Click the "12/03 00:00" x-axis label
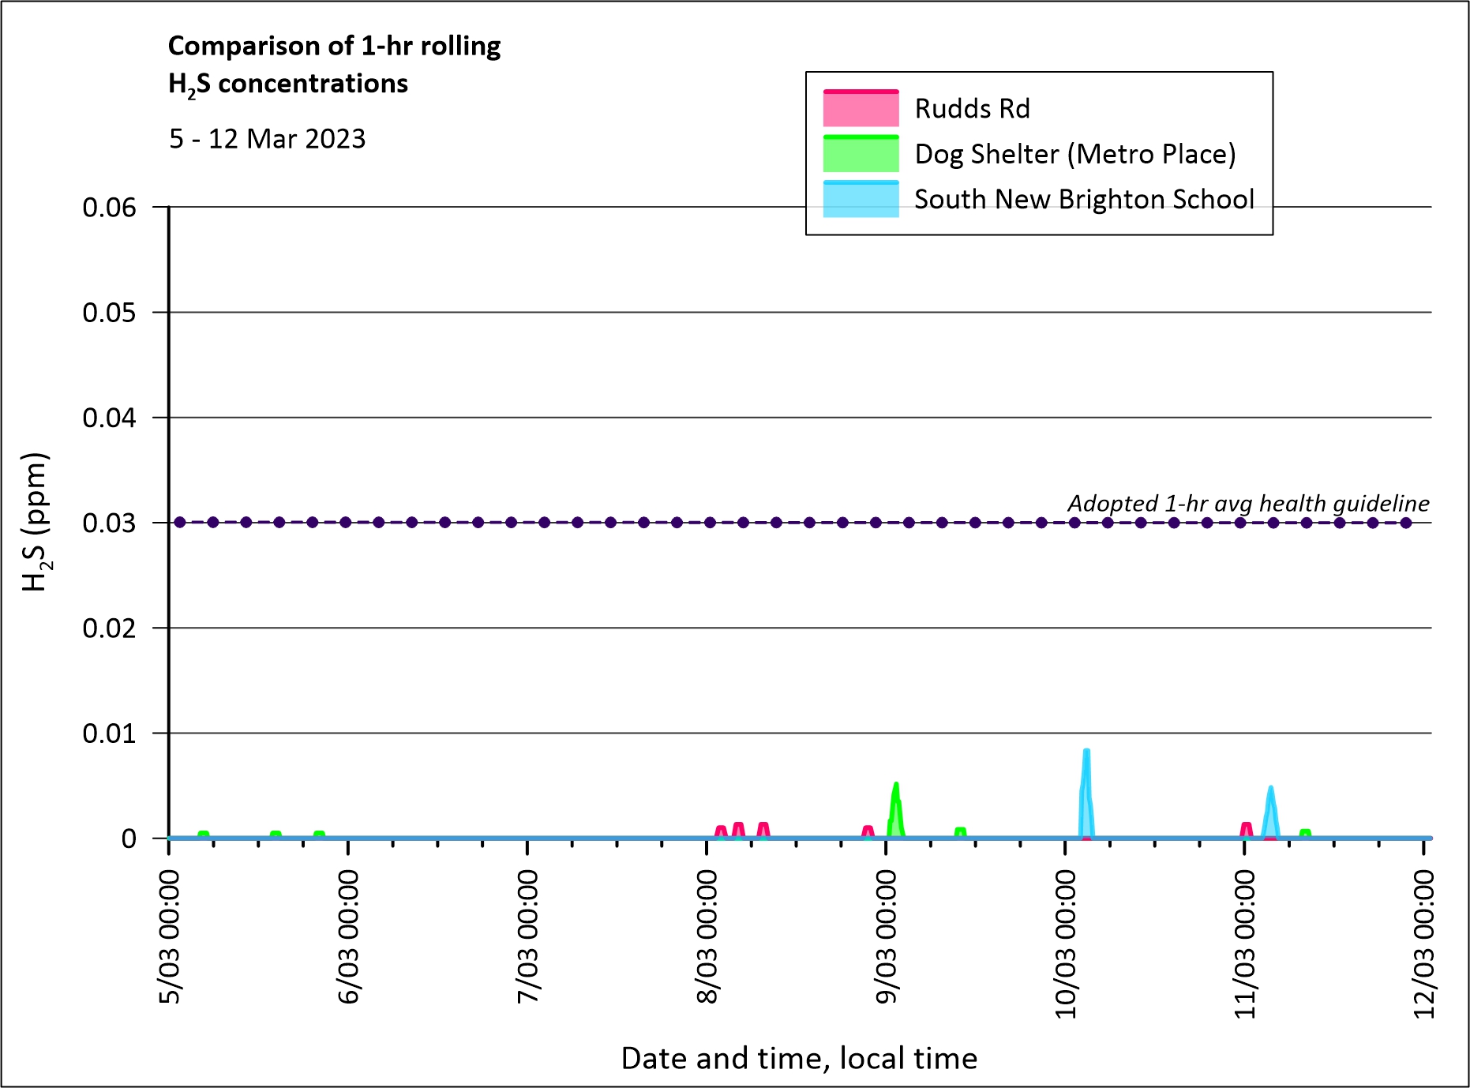This screenshot has width=1470, height=1088. [x=1423, y=944]
